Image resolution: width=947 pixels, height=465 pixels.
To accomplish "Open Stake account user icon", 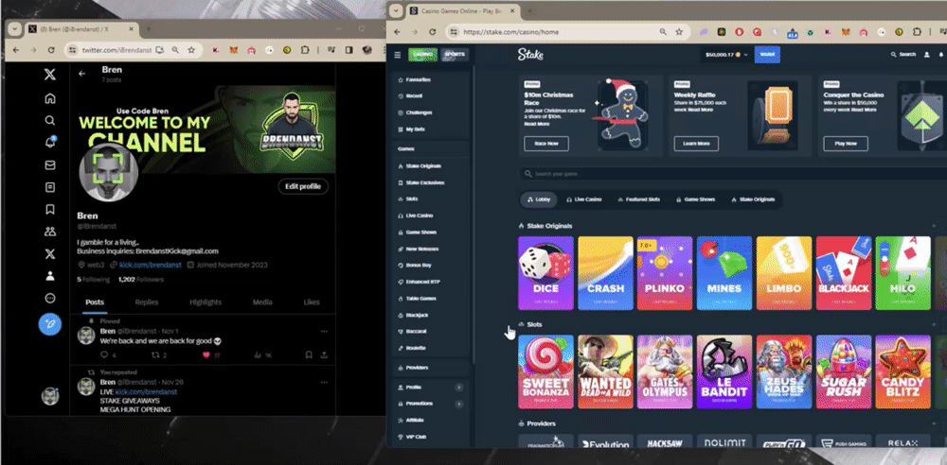I will tap(926, 55).
